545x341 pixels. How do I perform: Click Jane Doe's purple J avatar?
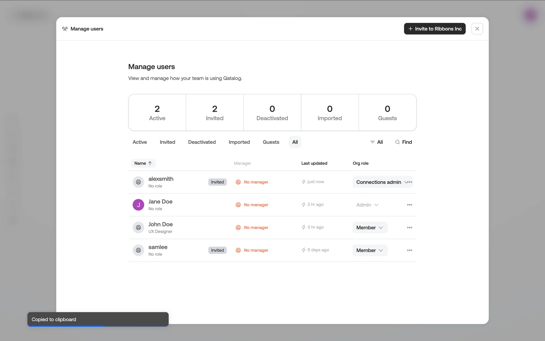point(138,205)
